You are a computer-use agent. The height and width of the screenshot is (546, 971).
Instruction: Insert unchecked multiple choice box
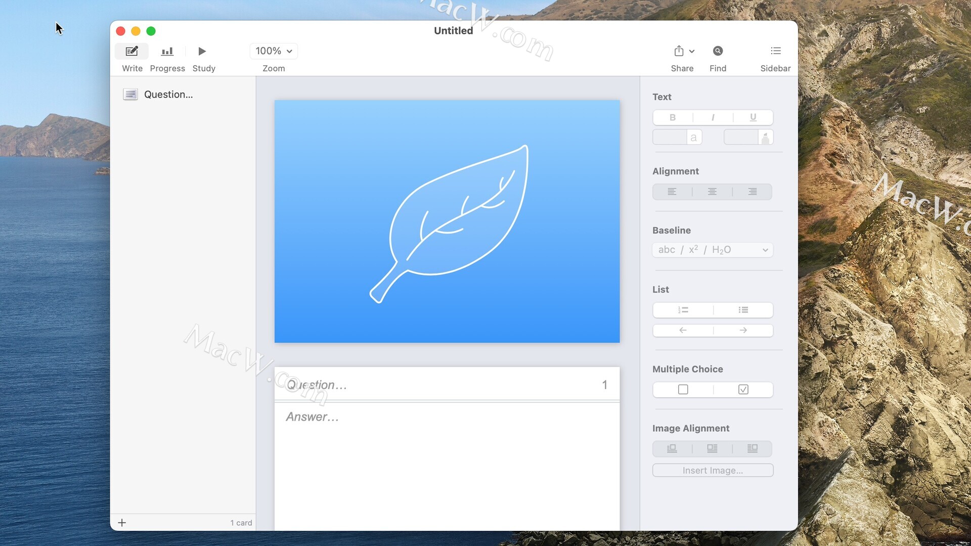point(683,389)
